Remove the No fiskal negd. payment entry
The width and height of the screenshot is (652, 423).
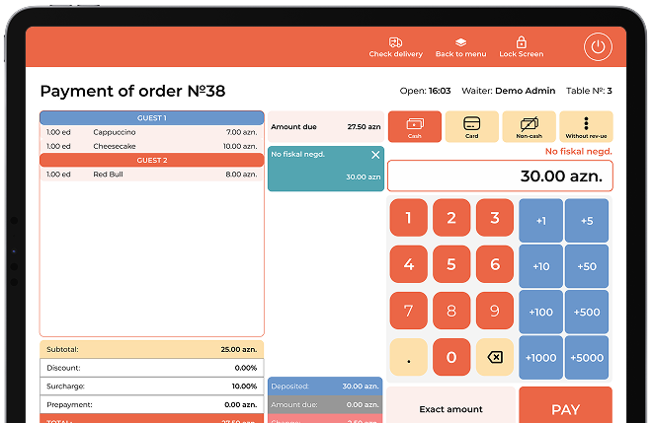pos(375,155)
